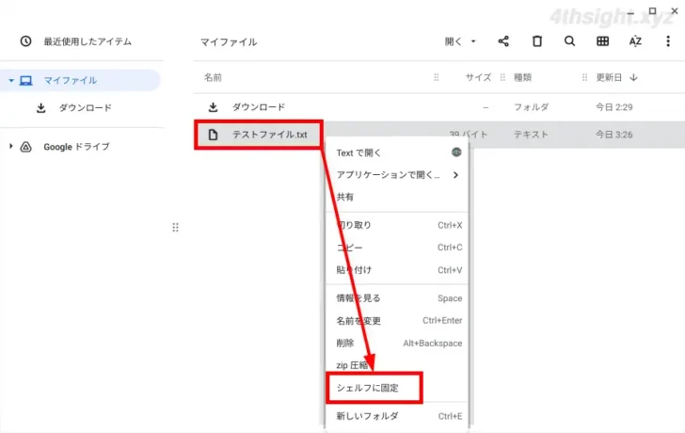Select シェルフに固定 in context menu

click(397, 388)
